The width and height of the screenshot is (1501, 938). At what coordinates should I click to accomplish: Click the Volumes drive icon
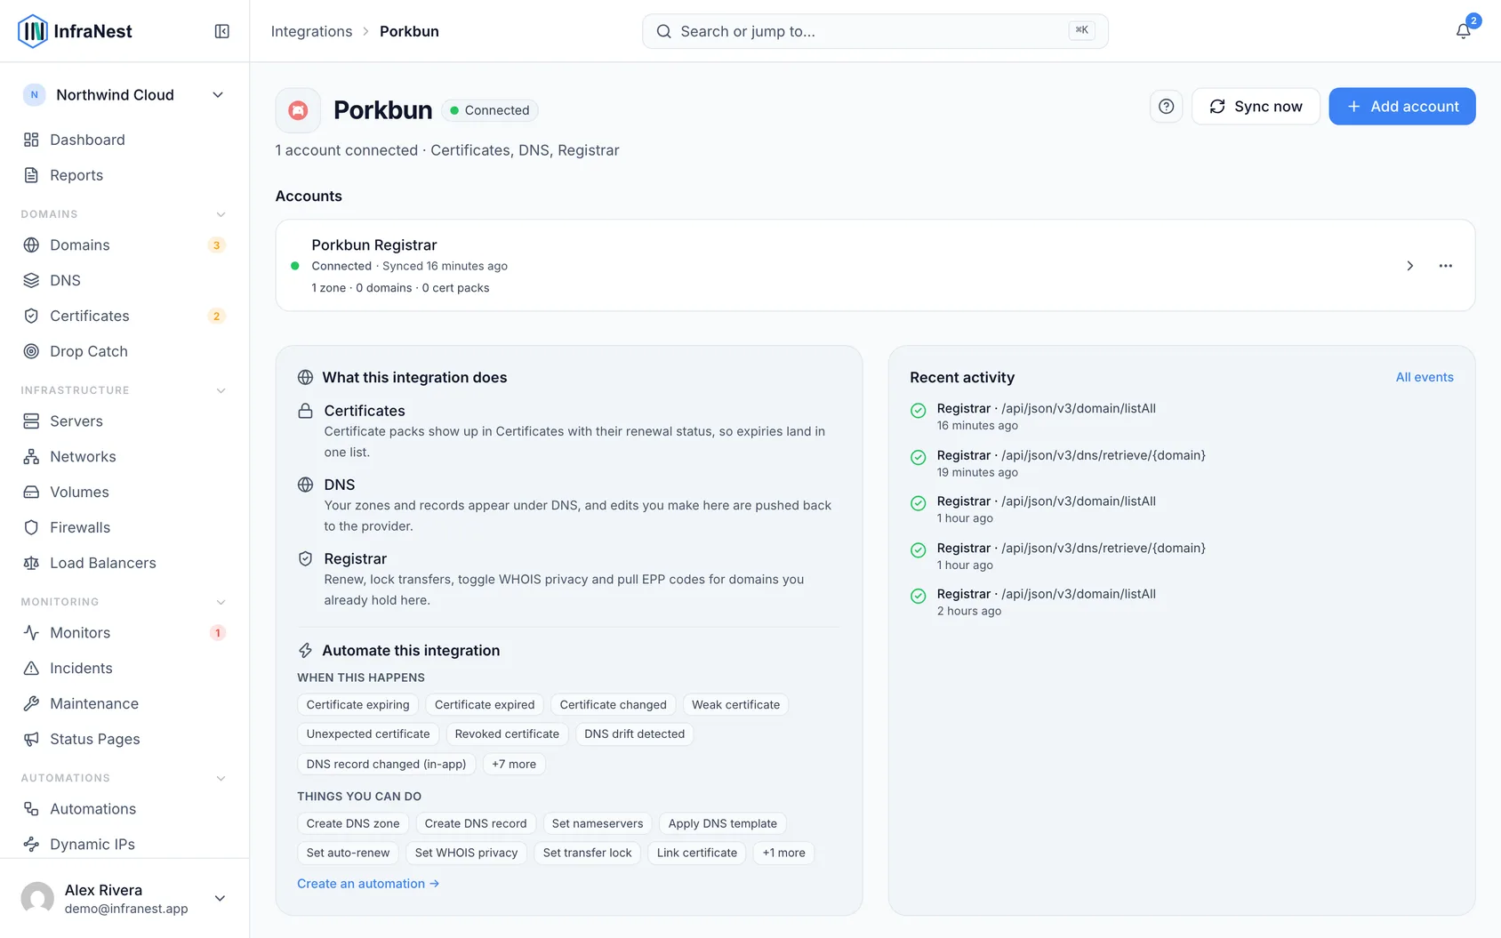pos(31,493)
